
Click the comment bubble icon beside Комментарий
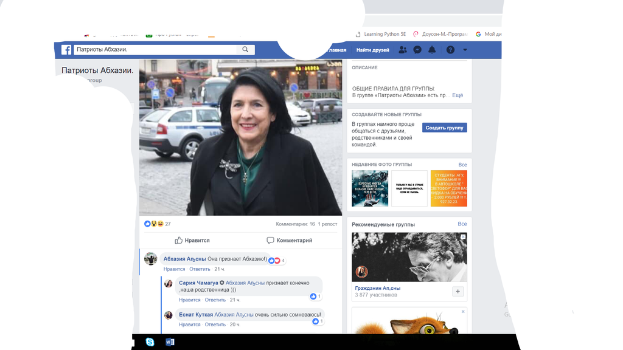click(269, 240)
